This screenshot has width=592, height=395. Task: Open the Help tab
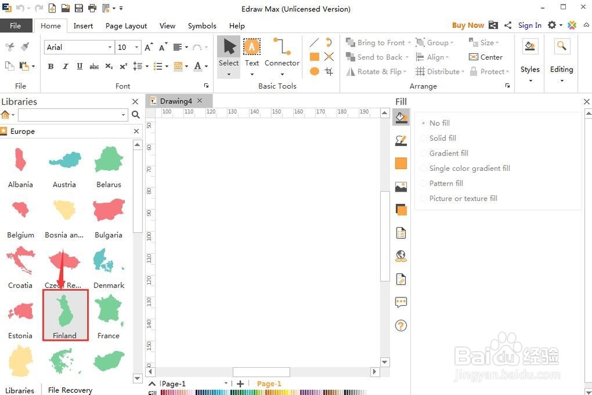pyautogui.click(x=237, y=25)
